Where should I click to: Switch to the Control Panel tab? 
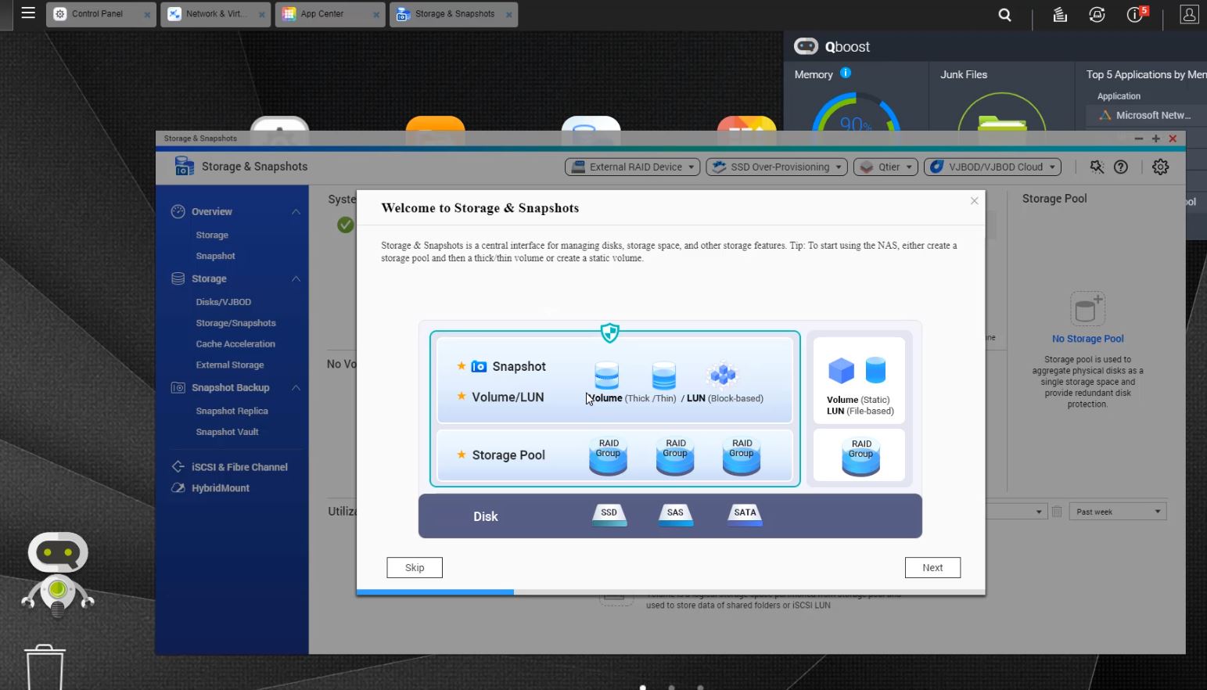[x=97, y=14]
